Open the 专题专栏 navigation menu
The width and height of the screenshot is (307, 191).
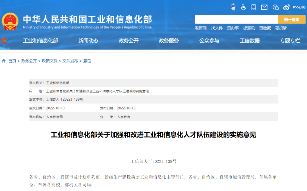point(290,41)
